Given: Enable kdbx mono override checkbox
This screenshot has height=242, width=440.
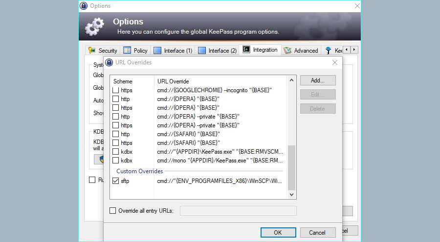Looking at the screenshot, I should coord(115,161).
